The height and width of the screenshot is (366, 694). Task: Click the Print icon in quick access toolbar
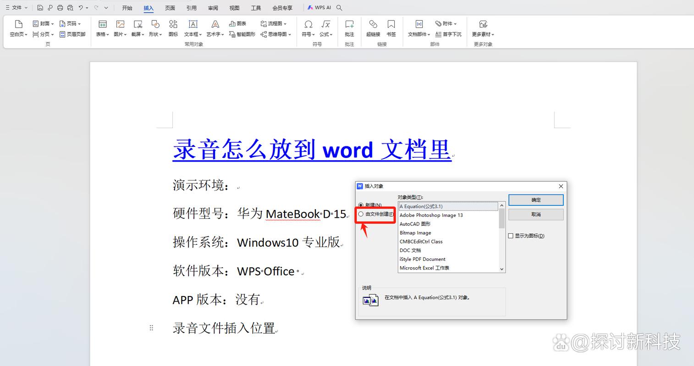pos(60,8)
